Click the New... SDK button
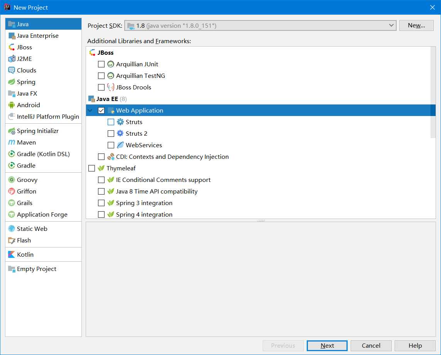 (416, 25)
